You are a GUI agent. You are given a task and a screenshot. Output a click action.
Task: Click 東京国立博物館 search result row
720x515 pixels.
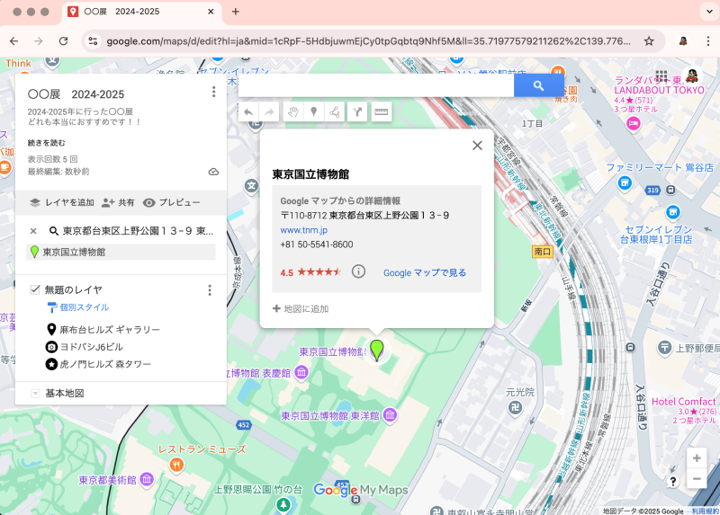coord(121,252)
